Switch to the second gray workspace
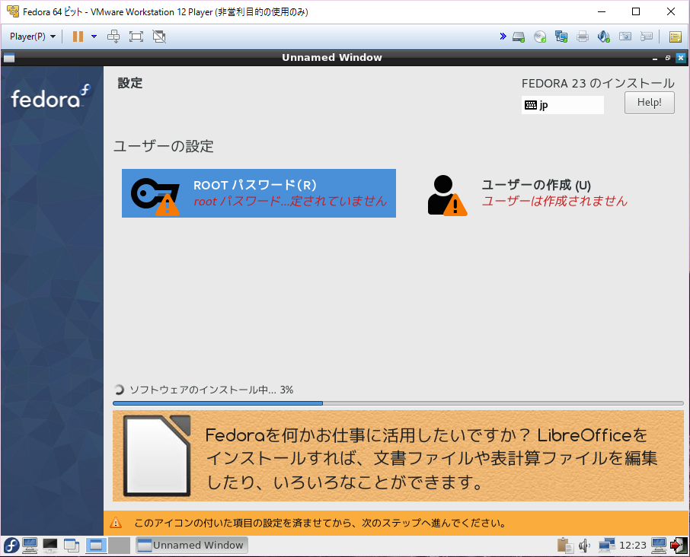The width and height of the screenshot is (690, 557). pos(120,546)
